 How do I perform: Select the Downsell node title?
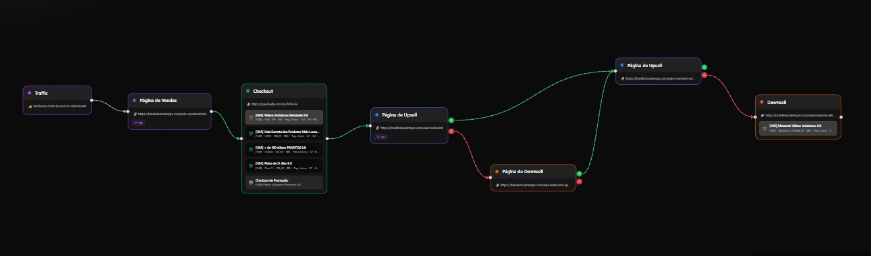777,102
